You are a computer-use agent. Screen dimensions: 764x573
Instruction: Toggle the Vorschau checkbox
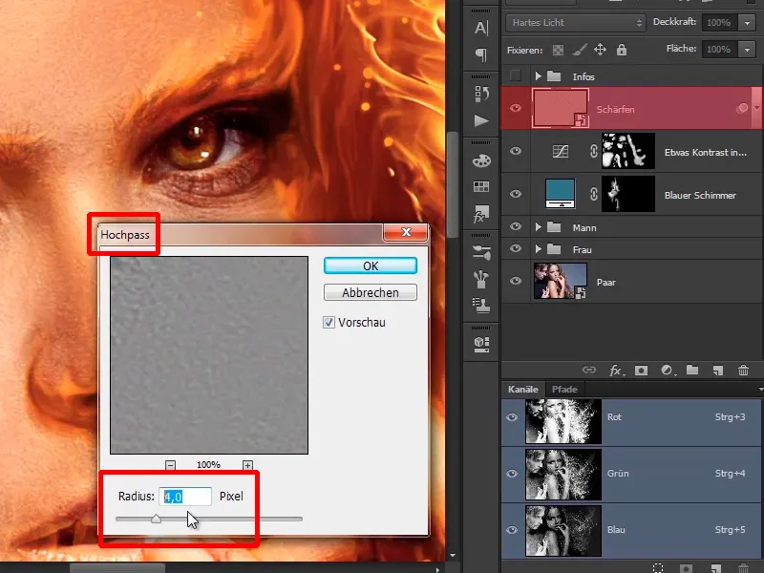(329, 322)
